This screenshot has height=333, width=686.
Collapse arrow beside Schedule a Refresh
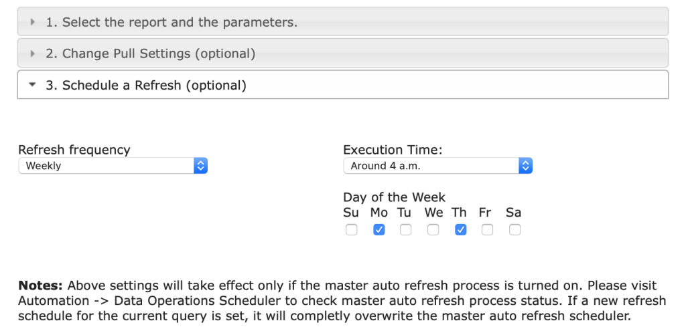pos(32,85)
